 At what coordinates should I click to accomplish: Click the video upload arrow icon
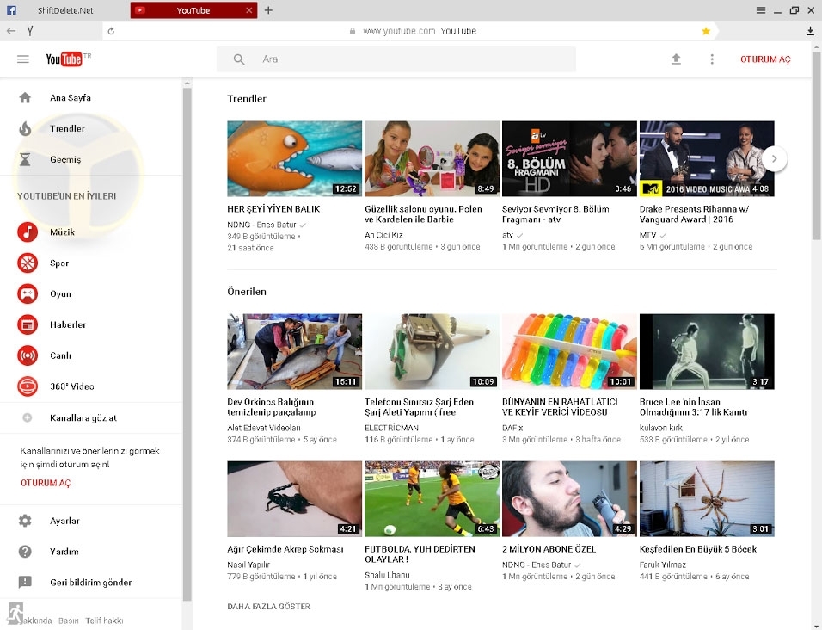click(676, 59)
